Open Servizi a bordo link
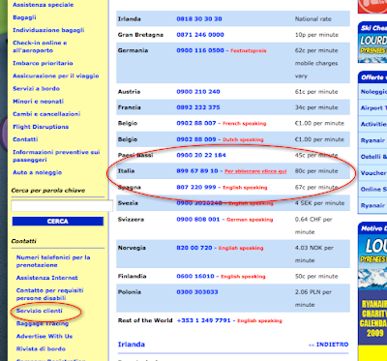387x361 pixels. click(36, 88)
